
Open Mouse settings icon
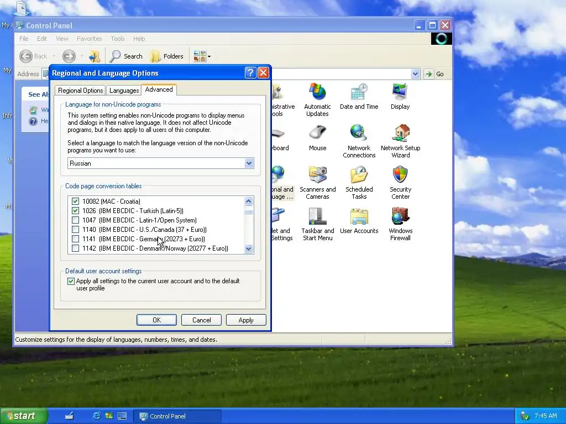tap(317, 138)
